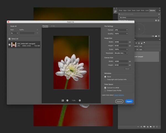The image size is (166, 133).
Task: Open the Libraries panel tab
Action: tap(152, 11)
